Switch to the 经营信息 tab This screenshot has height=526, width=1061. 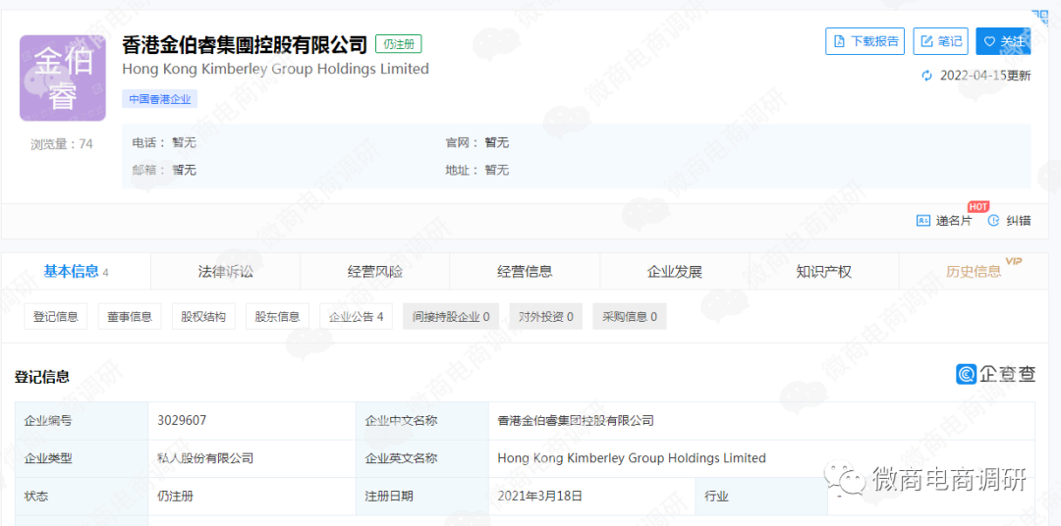coord(525,272)
